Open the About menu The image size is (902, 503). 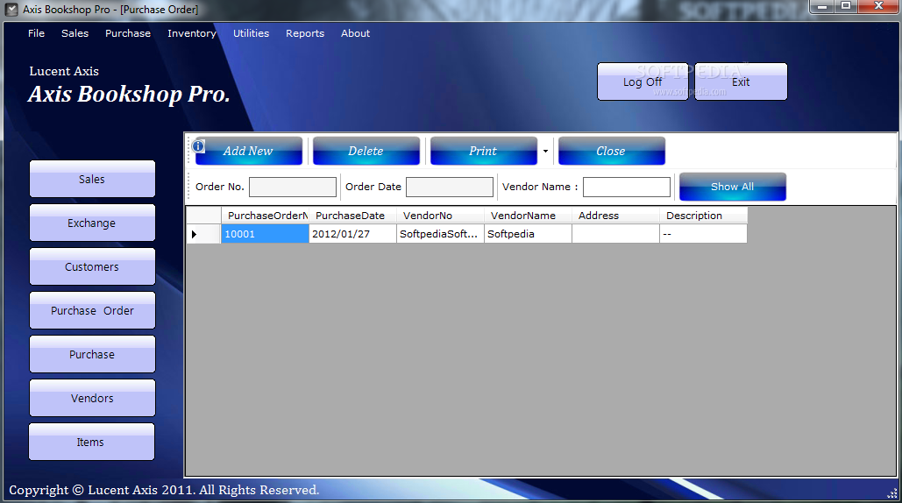pyautogui.click(x=356, y=33)
